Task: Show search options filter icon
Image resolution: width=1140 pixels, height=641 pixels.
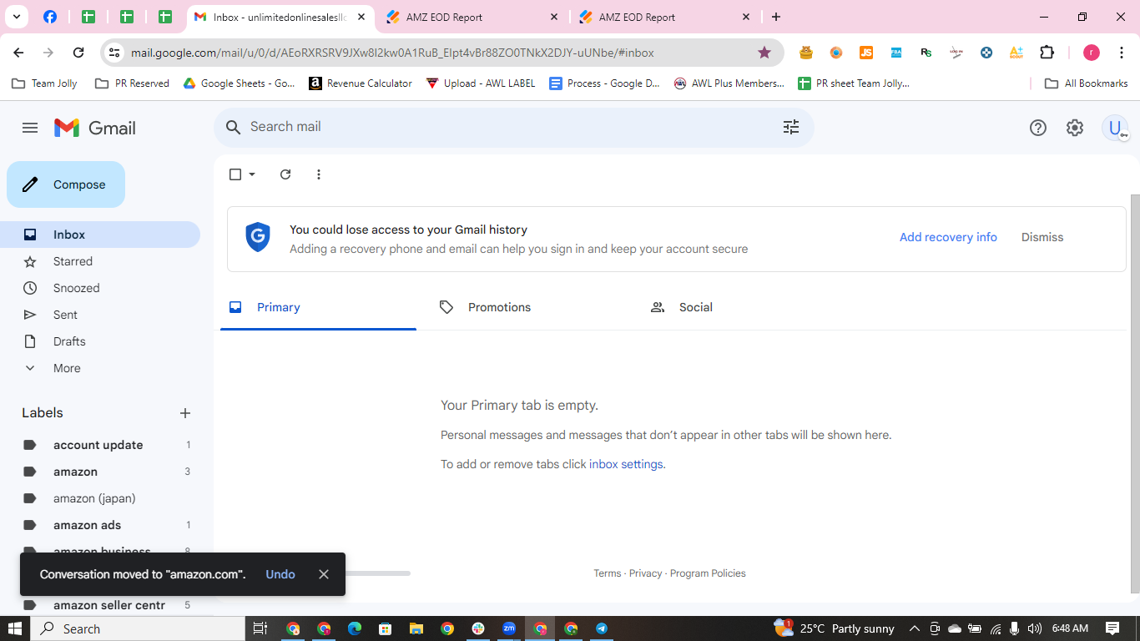Action: [x=791, y=127]
